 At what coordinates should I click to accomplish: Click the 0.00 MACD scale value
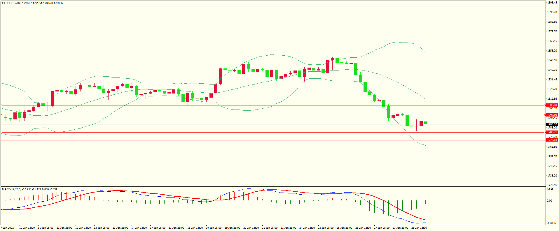point(549,201)
